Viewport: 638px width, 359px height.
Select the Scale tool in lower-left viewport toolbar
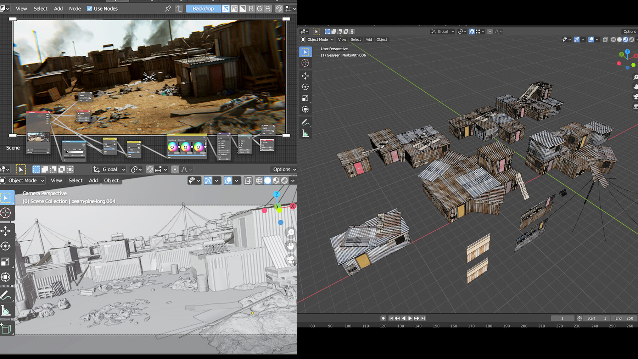click(x=6, y=262)
